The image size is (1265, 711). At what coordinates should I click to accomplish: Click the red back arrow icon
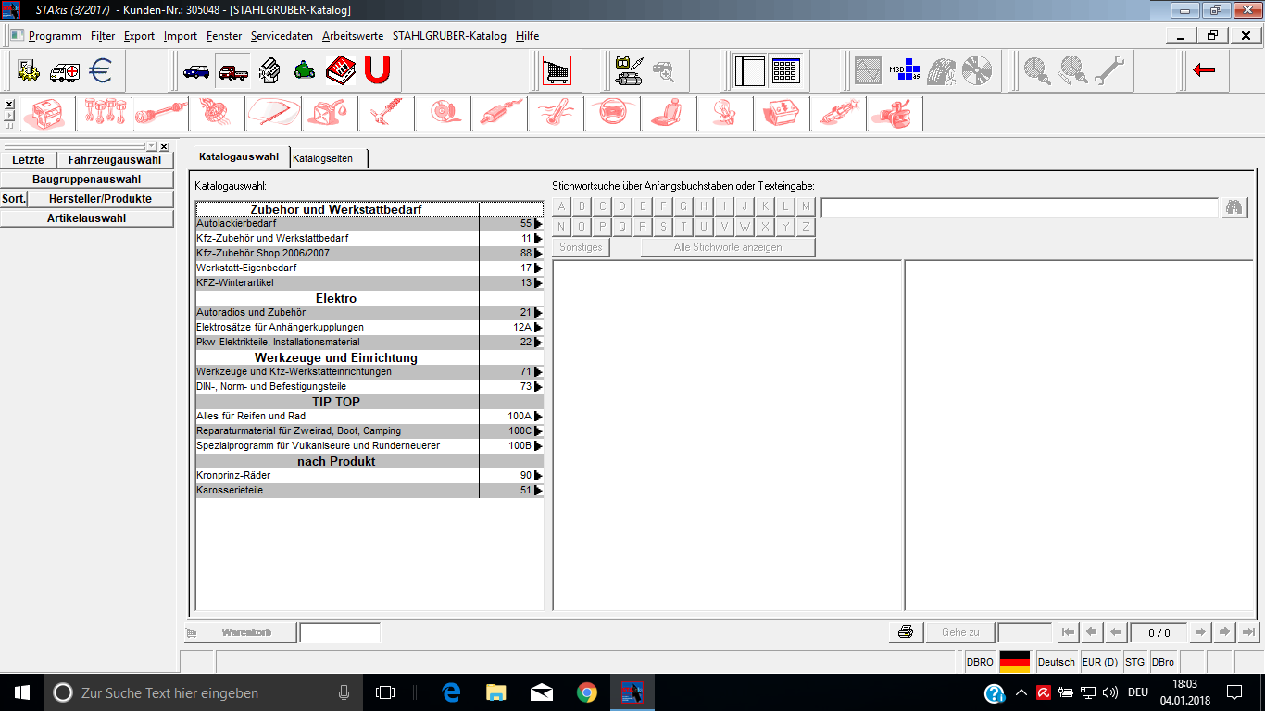[1204, 70]
